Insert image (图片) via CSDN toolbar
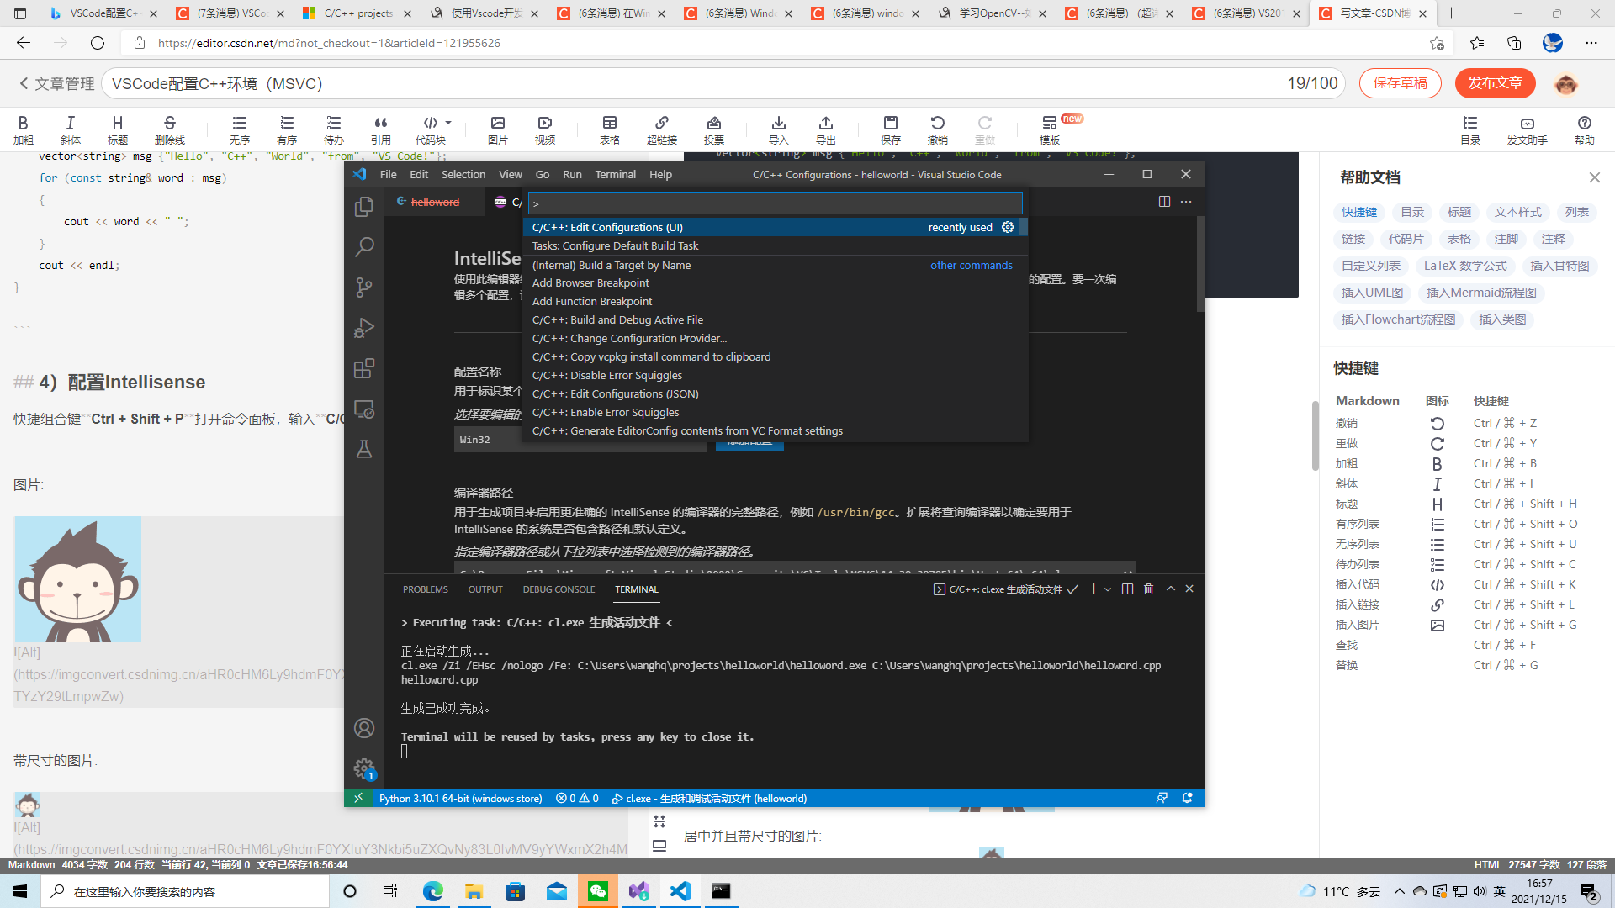Viewport: 1615px width, 908px height. (x=498, y=129)
